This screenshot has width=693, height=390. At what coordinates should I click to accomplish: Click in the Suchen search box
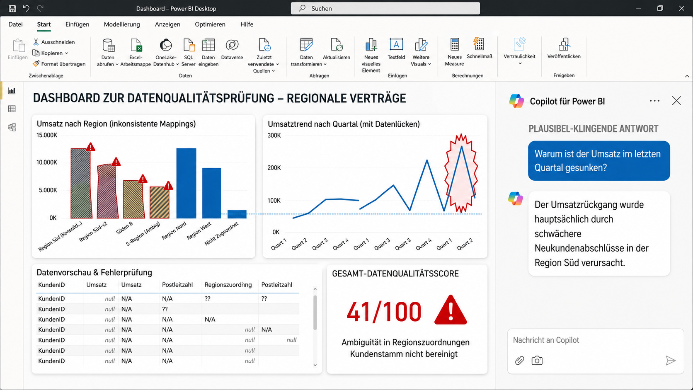click(385, 8)
